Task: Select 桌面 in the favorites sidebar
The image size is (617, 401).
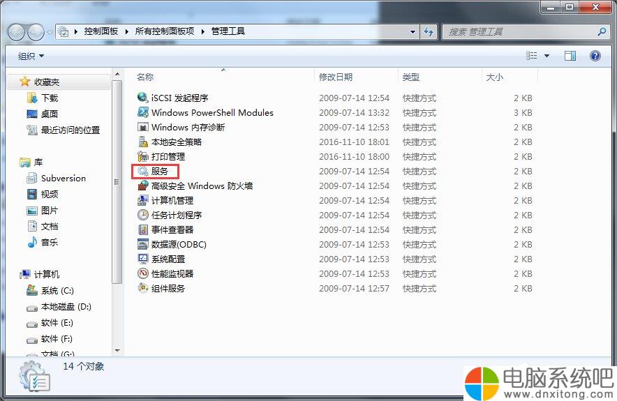Action: tap(50, 114)
